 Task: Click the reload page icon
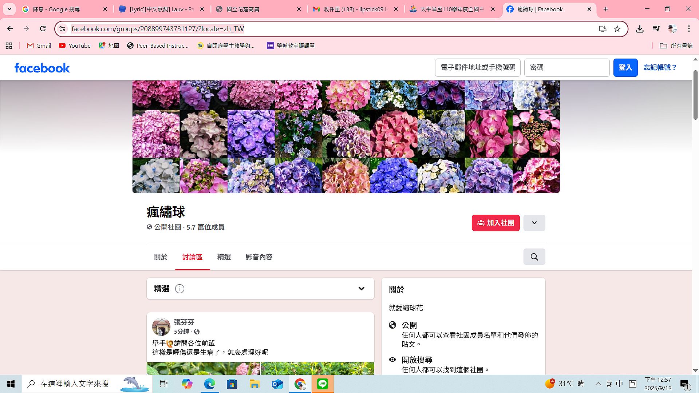pyautogui.click(x=43, y=29)
